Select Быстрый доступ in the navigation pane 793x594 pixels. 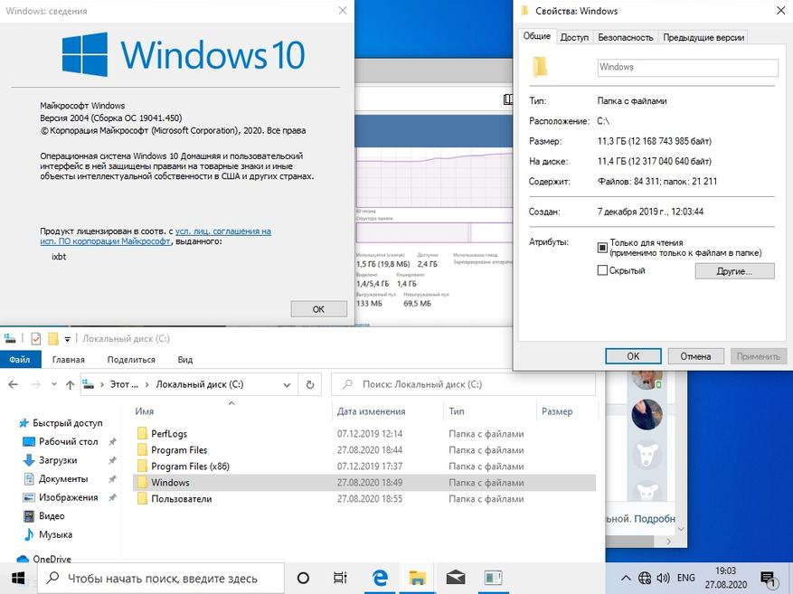67,422
